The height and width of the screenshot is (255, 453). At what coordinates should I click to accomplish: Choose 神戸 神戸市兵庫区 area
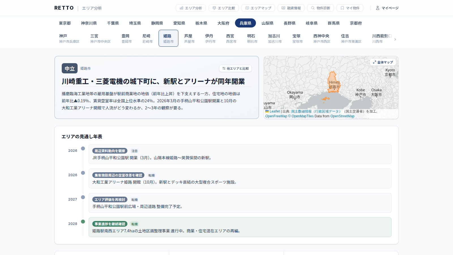click(x=69, y=38)
